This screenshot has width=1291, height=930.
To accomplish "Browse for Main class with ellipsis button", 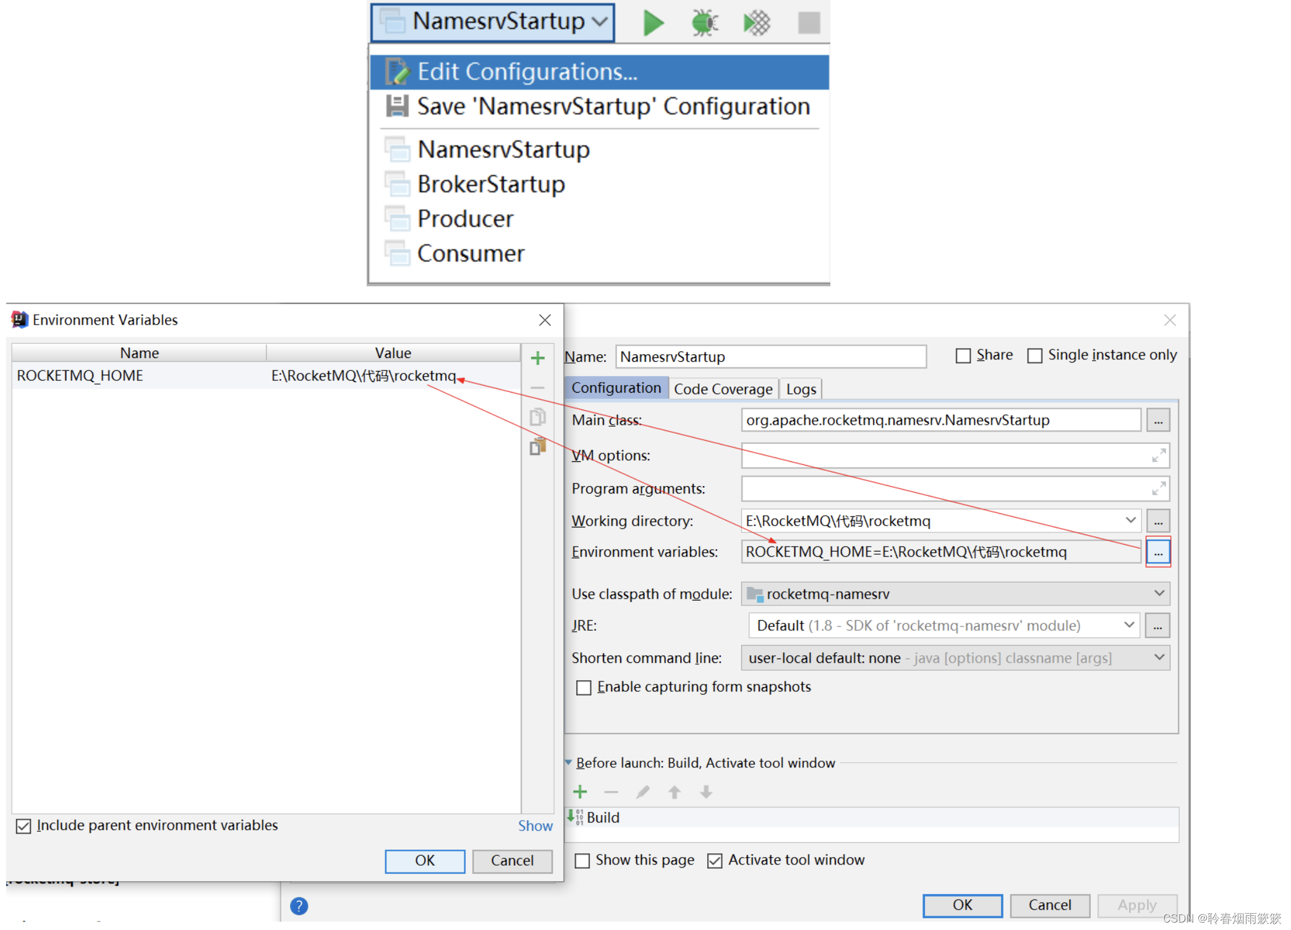I will point(1158,420).
